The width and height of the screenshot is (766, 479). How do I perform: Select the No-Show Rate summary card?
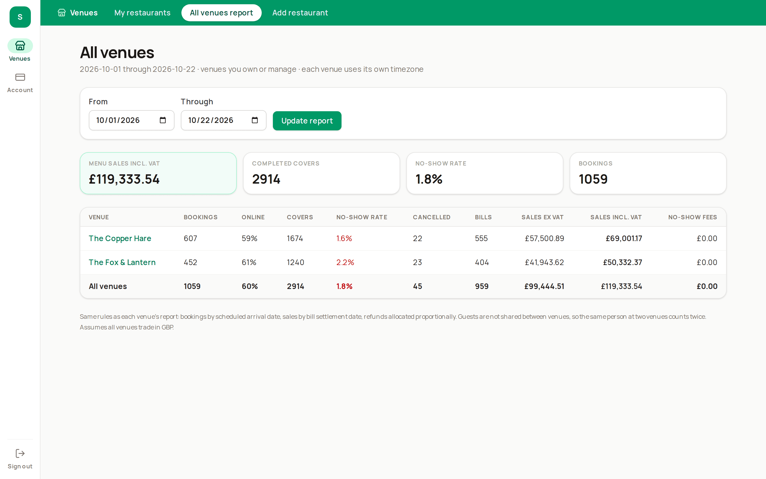click(x=485, y=173)
